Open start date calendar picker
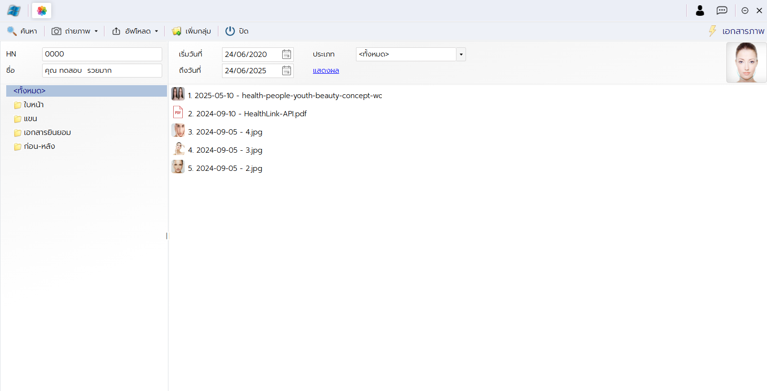Viewport: 767px width, 391px height. tap(287, 55)
